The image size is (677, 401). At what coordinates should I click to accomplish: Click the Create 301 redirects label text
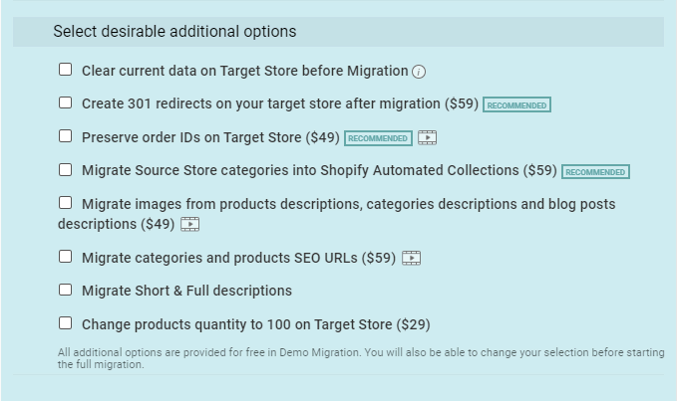coord(279,103)
